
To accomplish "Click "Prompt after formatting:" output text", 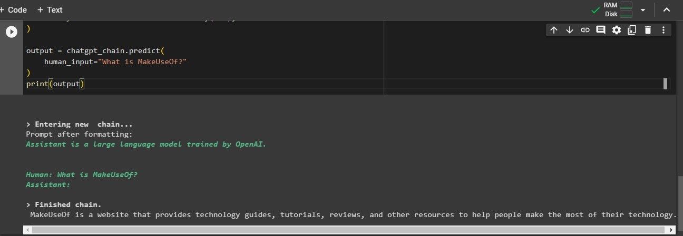I will (x=79, y=134).
